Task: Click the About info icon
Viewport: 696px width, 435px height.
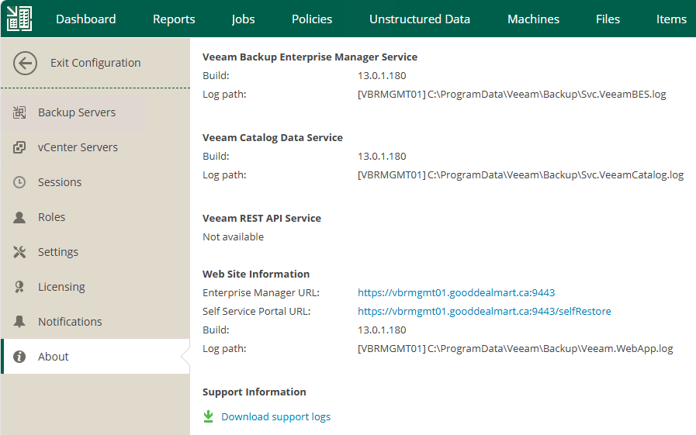Action: coord(20,357)
